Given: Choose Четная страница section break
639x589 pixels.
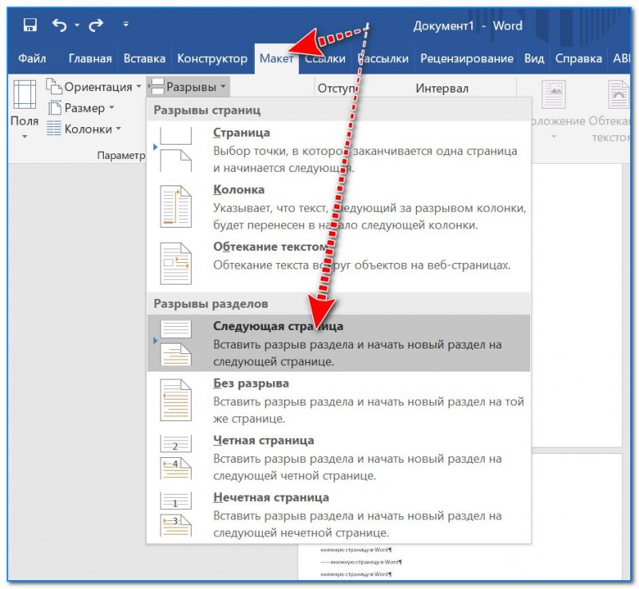Looking at the screenshot, I should [339, 457].
